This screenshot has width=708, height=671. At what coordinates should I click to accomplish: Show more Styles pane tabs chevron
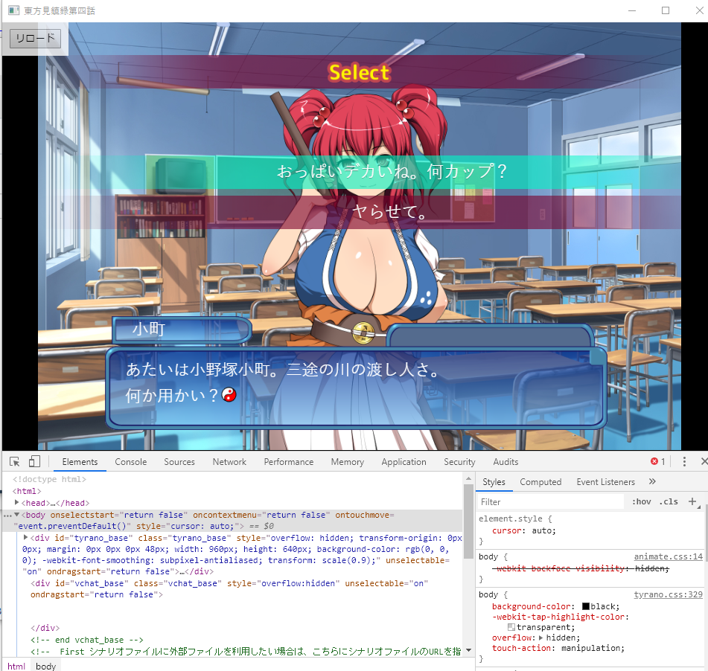point(652,481)
